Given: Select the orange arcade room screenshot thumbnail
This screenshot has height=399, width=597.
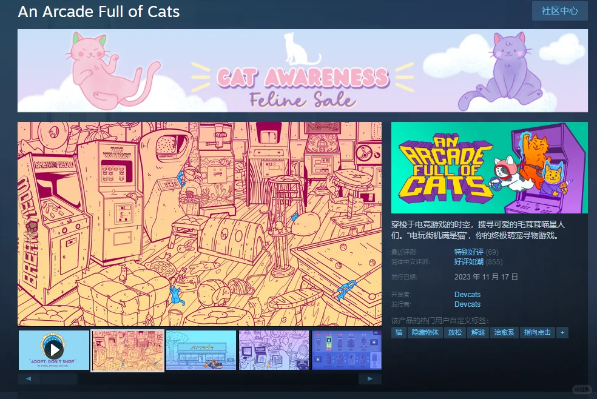Looking at the screenshot, I should 127,350.
